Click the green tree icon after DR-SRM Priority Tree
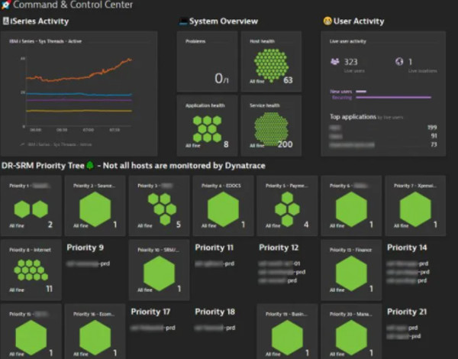Viewport: 458px width, 359px height. [x=90, y=166]
